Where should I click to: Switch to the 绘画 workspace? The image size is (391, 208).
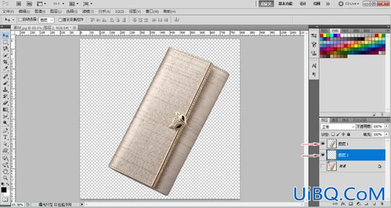pos(317,4)
